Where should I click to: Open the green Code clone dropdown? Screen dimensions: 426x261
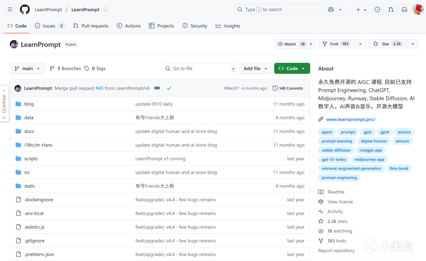[x=292, y=68]
